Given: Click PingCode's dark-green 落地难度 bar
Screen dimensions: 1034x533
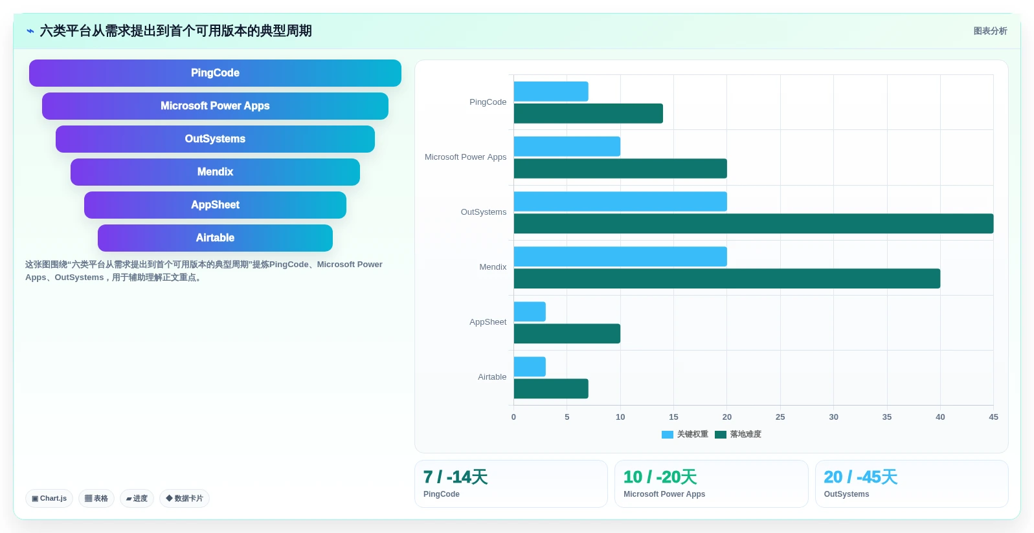Looking at the screenshot, I should [x=589, y=113].
